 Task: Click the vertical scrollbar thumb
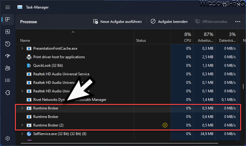243,86
